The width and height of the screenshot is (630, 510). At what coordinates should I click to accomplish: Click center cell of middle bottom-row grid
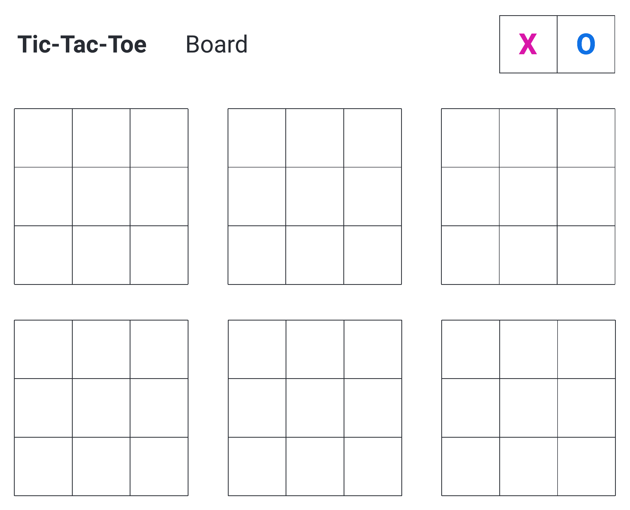315,408
